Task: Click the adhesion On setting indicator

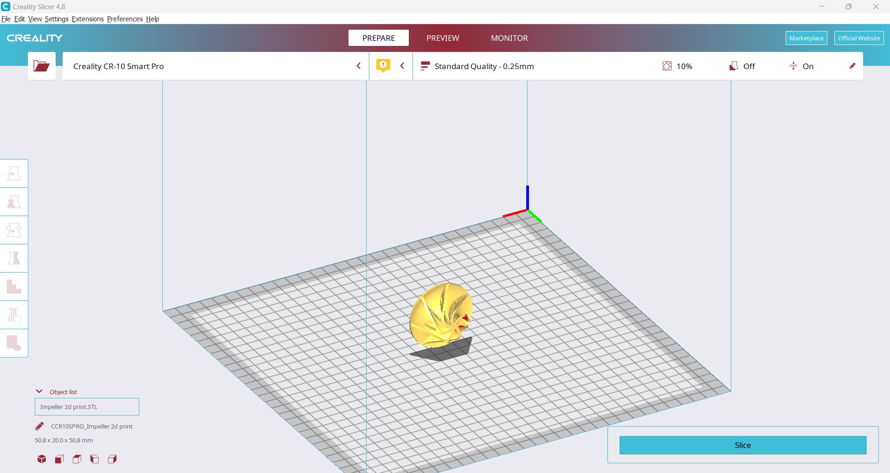Action: [802, 66]
